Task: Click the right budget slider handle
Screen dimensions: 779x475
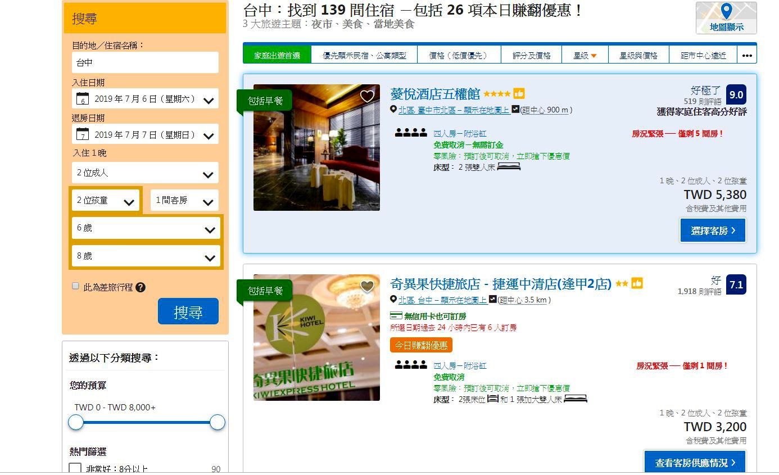Action: 218,422
